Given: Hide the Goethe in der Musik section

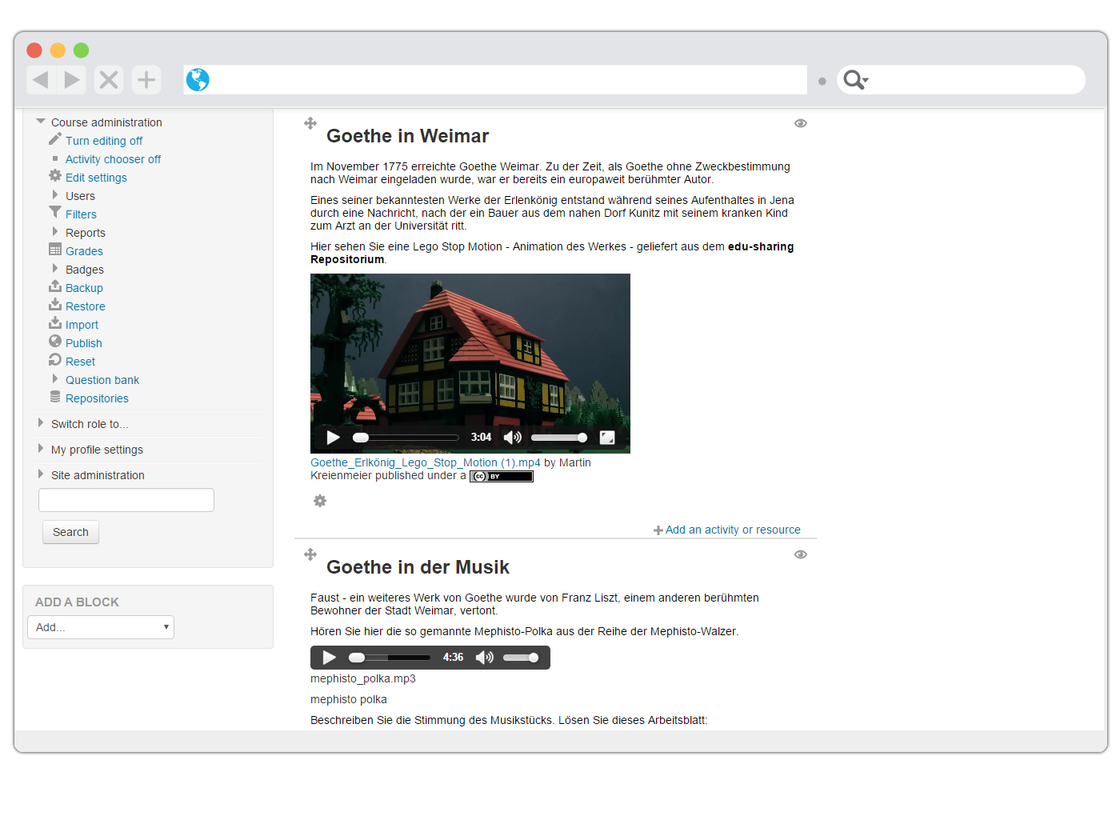Looking at the screenshot, I should tap(801, 554).
